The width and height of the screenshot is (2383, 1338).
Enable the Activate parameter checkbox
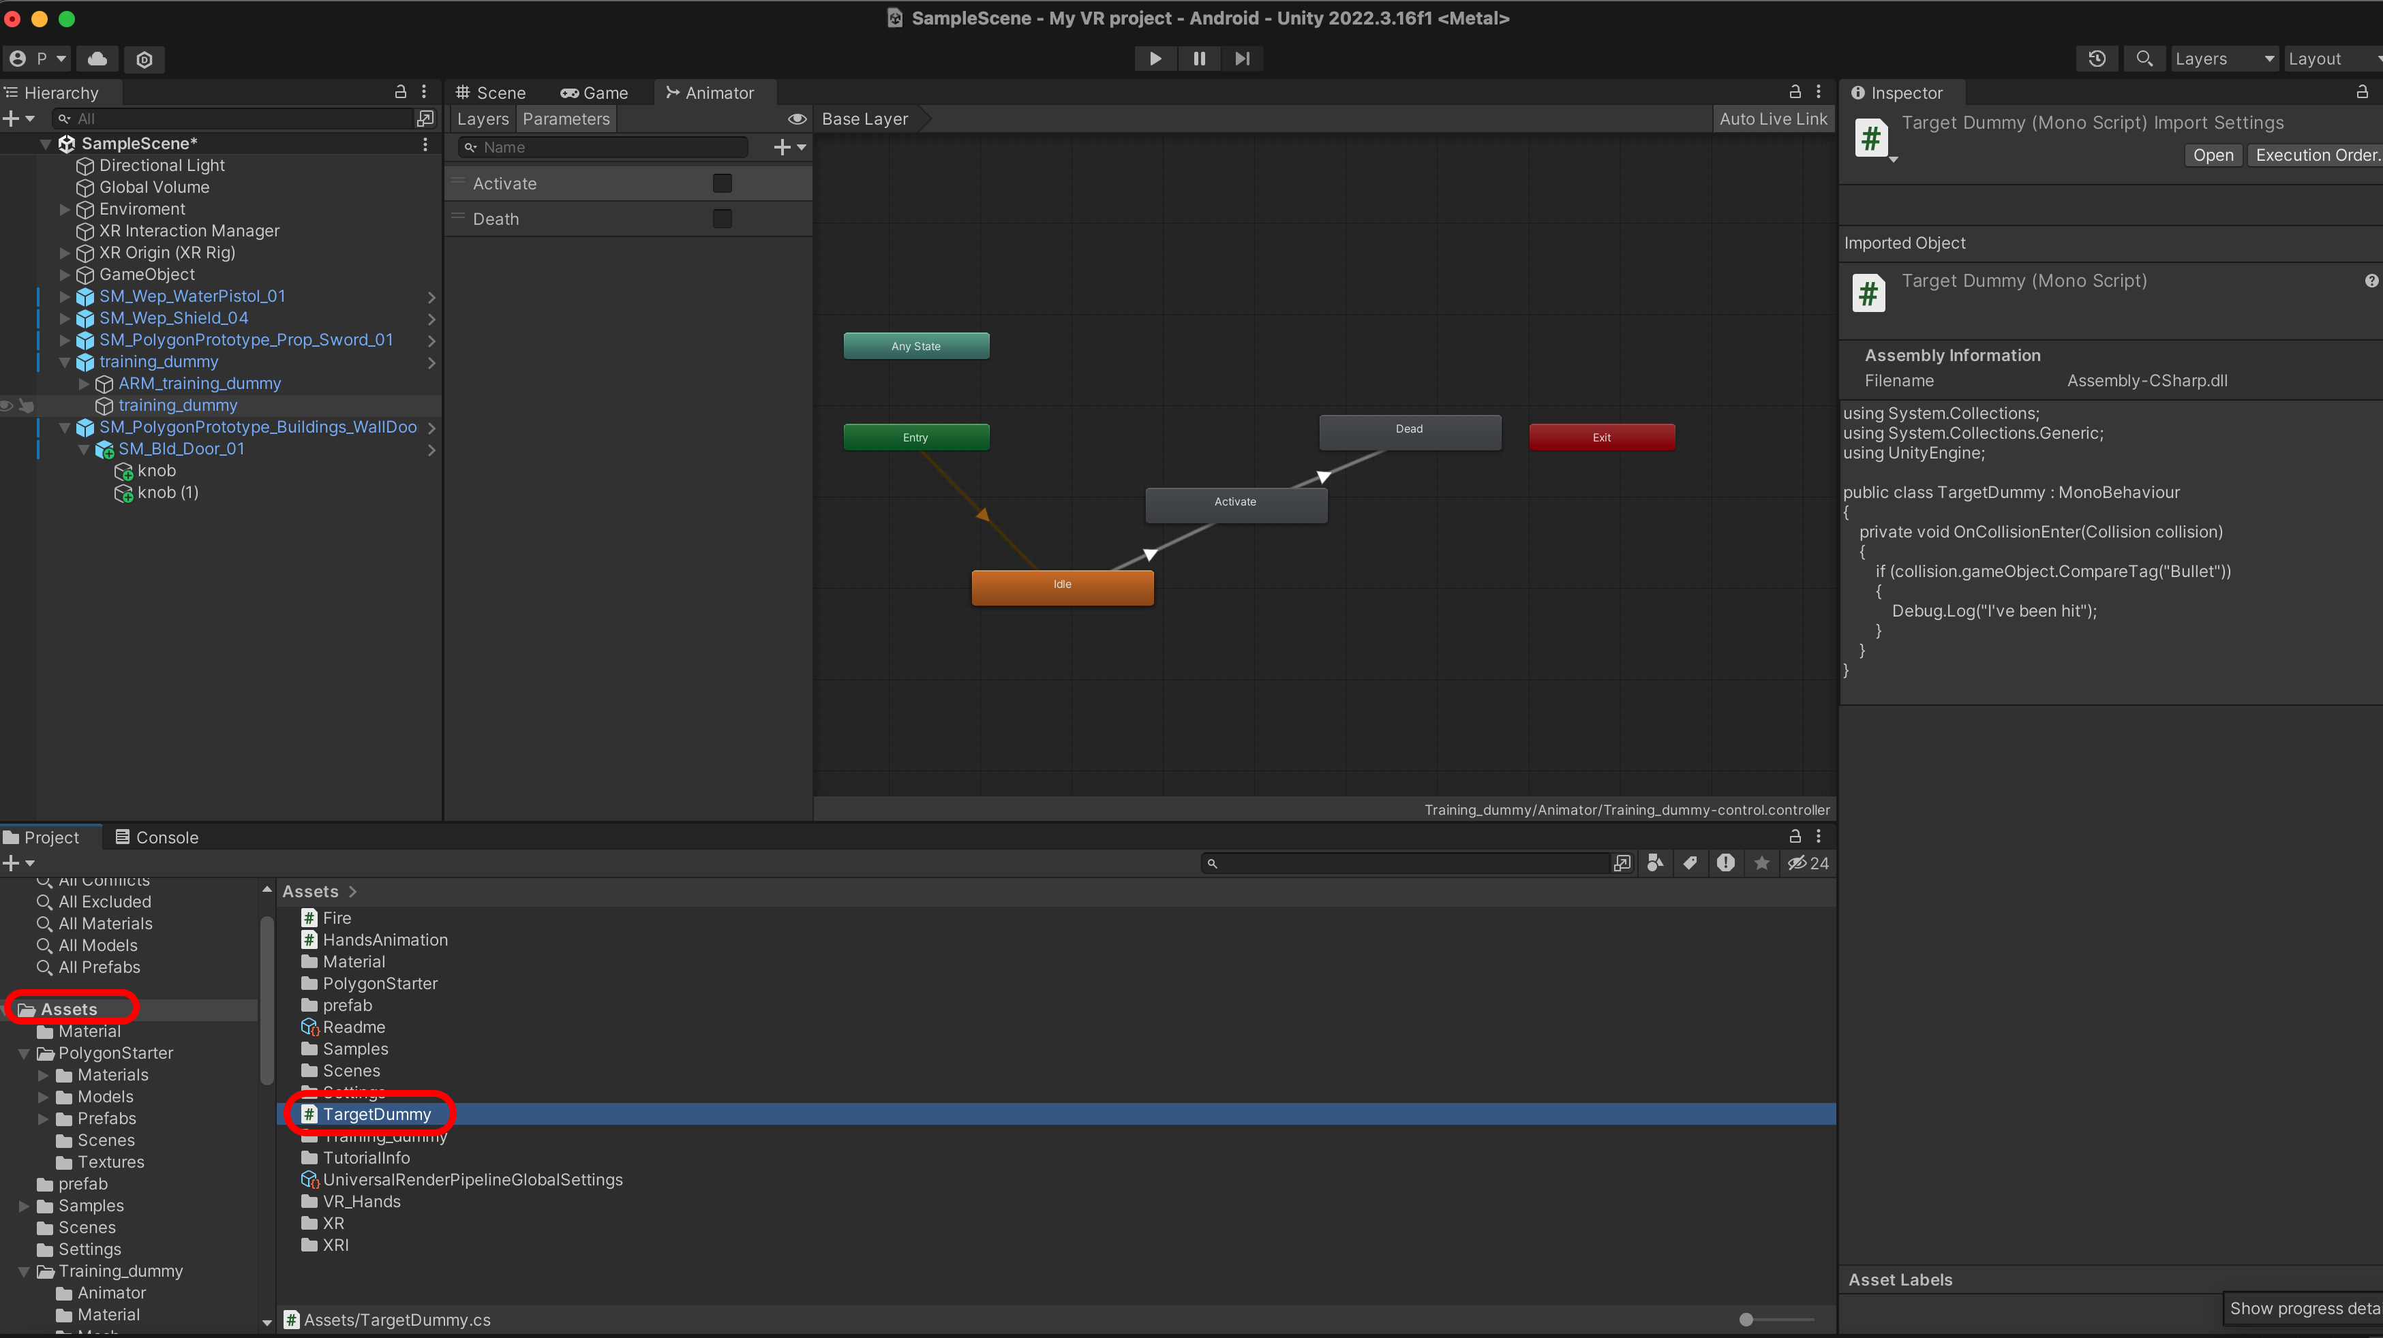point(722,183)
